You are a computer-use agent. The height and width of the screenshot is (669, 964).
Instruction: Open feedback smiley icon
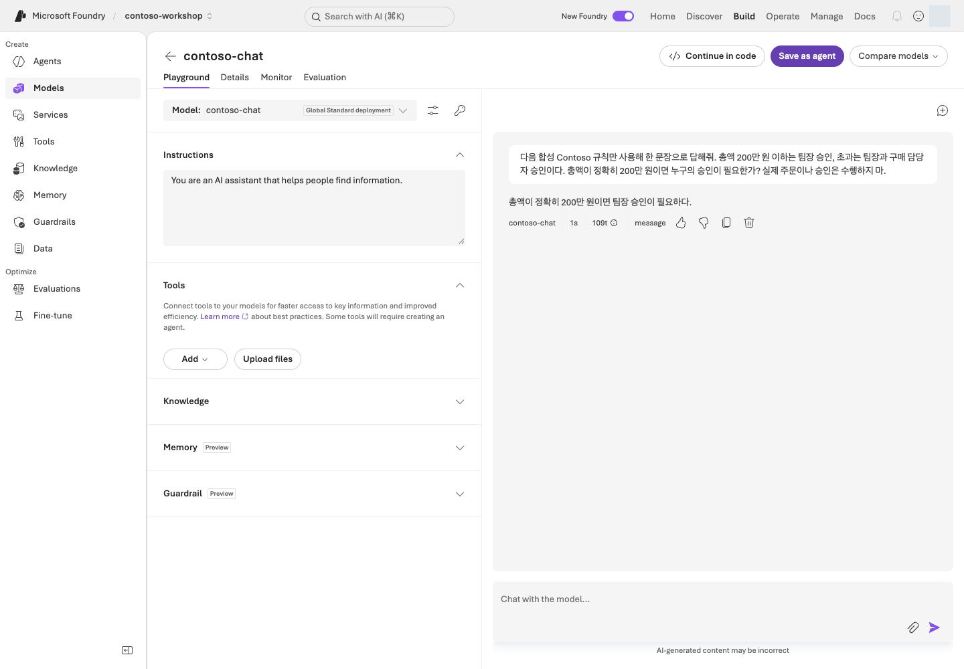pos(918,16)
